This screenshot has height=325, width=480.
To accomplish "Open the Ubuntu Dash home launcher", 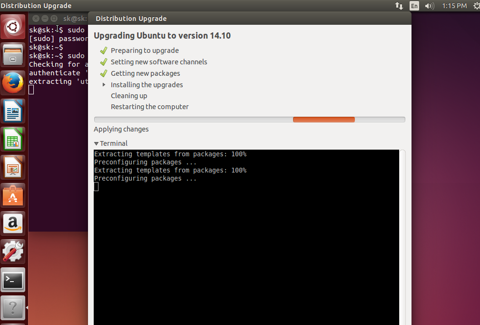I will pos(13,27).
